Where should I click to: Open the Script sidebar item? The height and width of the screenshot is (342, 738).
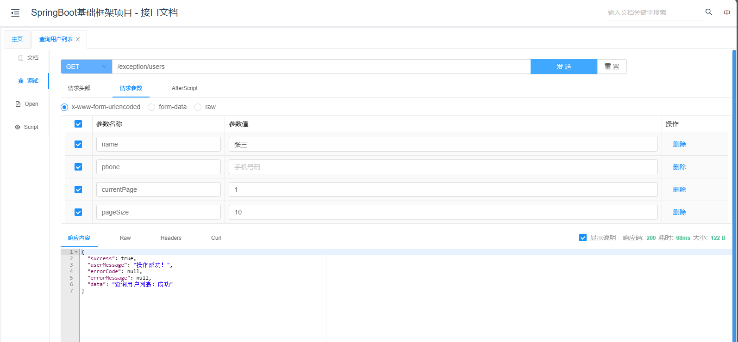tap(27, 127)
